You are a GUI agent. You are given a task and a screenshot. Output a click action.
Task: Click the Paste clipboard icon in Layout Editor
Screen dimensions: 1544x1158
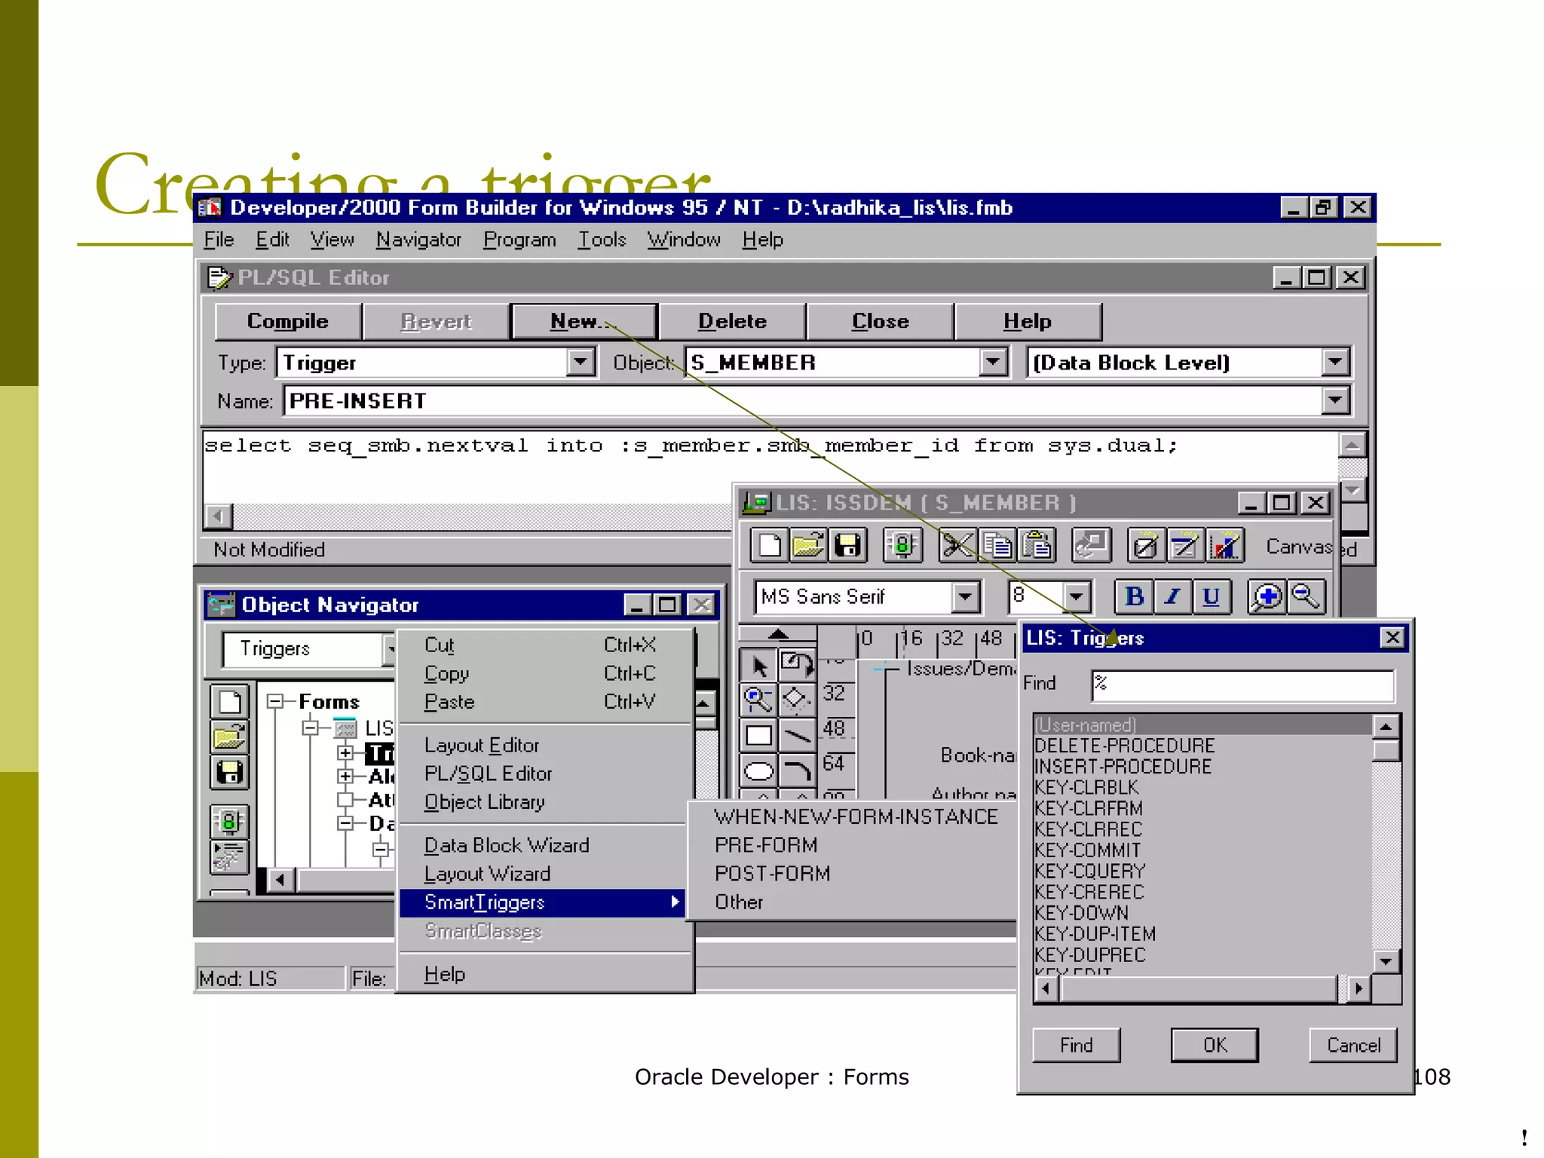(1037, 545)
